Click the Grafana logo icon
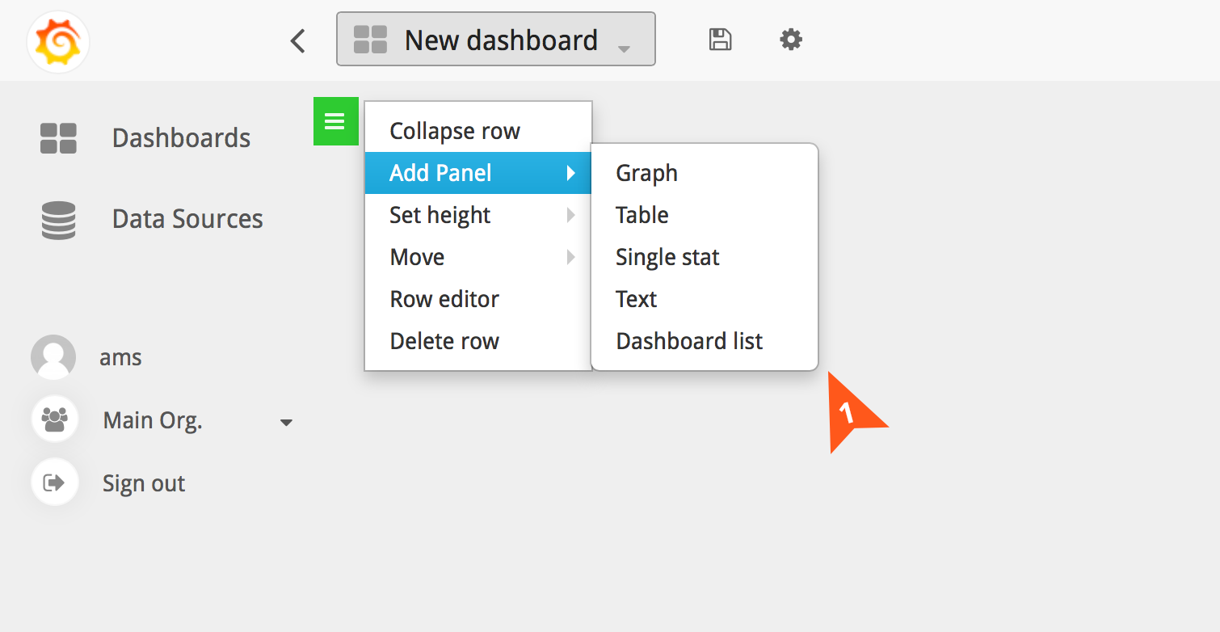This screenshot has height=632, width=1220. point(57,42)
